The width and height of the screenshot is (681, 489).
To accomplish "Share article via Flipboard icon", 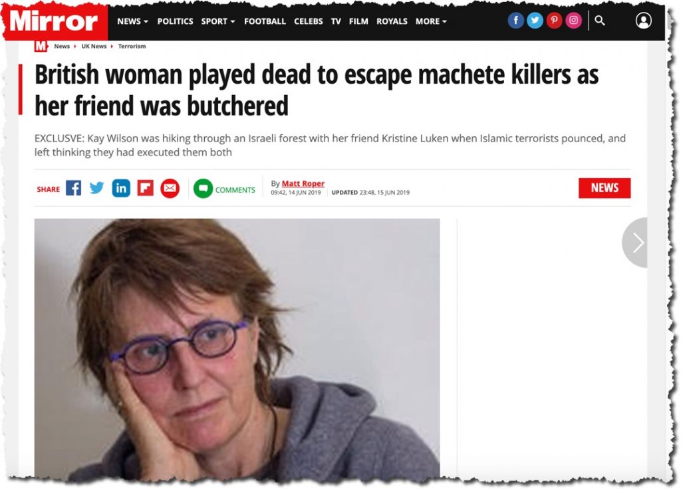I will coord(146,188).
